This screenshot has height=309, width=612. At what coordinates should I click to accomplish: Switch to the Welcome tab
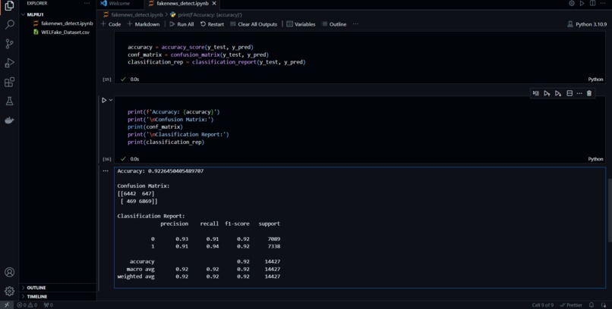120,4
